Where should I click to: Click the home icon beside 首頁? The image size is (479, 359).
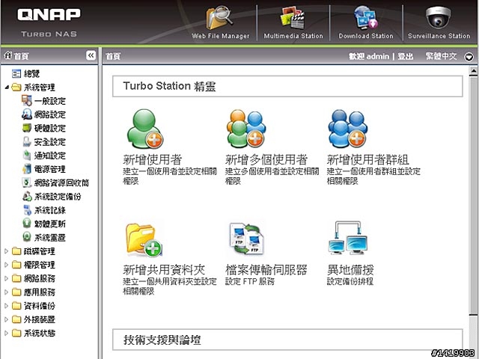pos(7,55)
